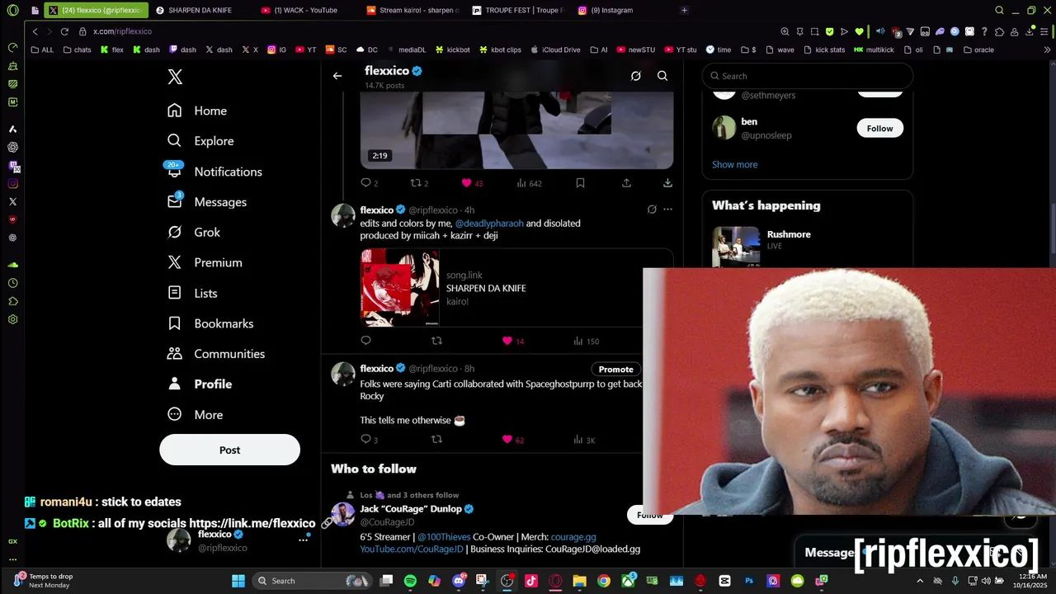Open Profile in the sidebar
This screenshot has width=1056, height=594.
click(x=200, y=384)
